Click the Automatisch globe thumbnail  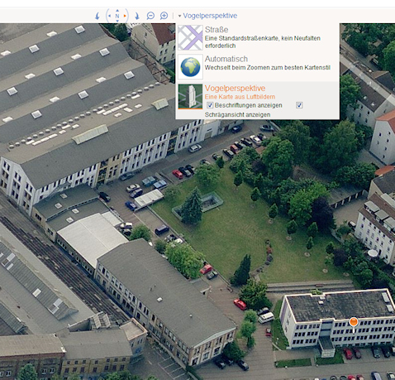coord(190,67)
